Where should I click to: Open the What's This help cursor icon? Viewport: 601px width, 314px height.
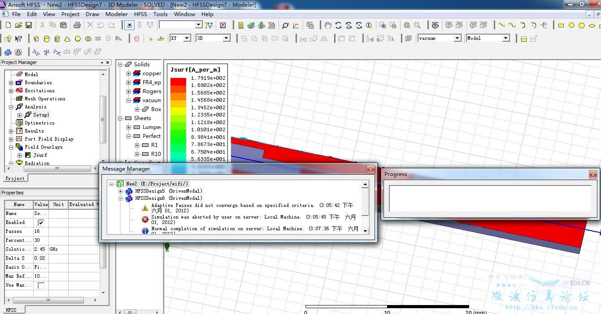point(18,39)
